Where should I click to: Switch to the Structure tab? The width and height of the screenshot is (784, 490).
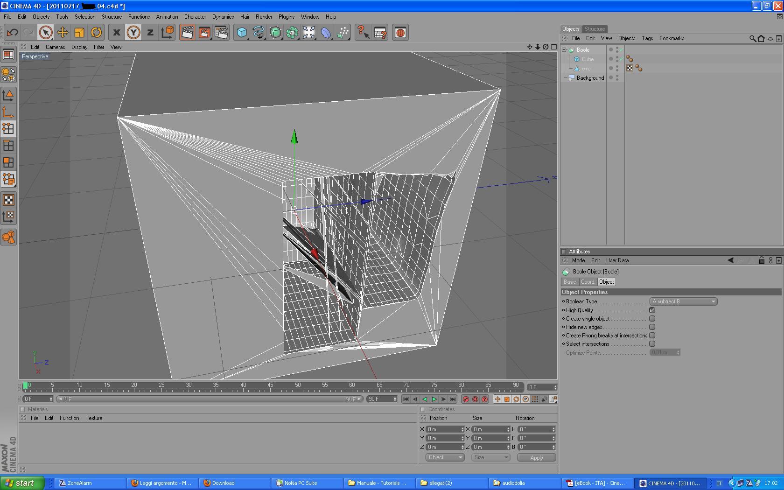tap(595, 29)
